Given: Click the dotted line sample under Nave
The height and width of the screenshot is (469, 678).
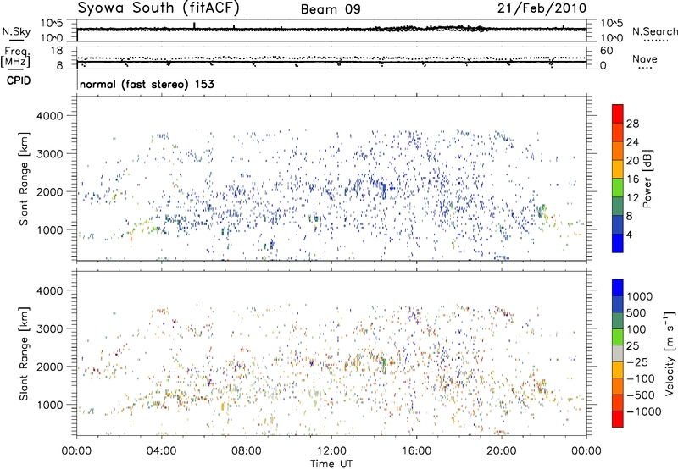Looking at the screenshot, I should (646, 69).
